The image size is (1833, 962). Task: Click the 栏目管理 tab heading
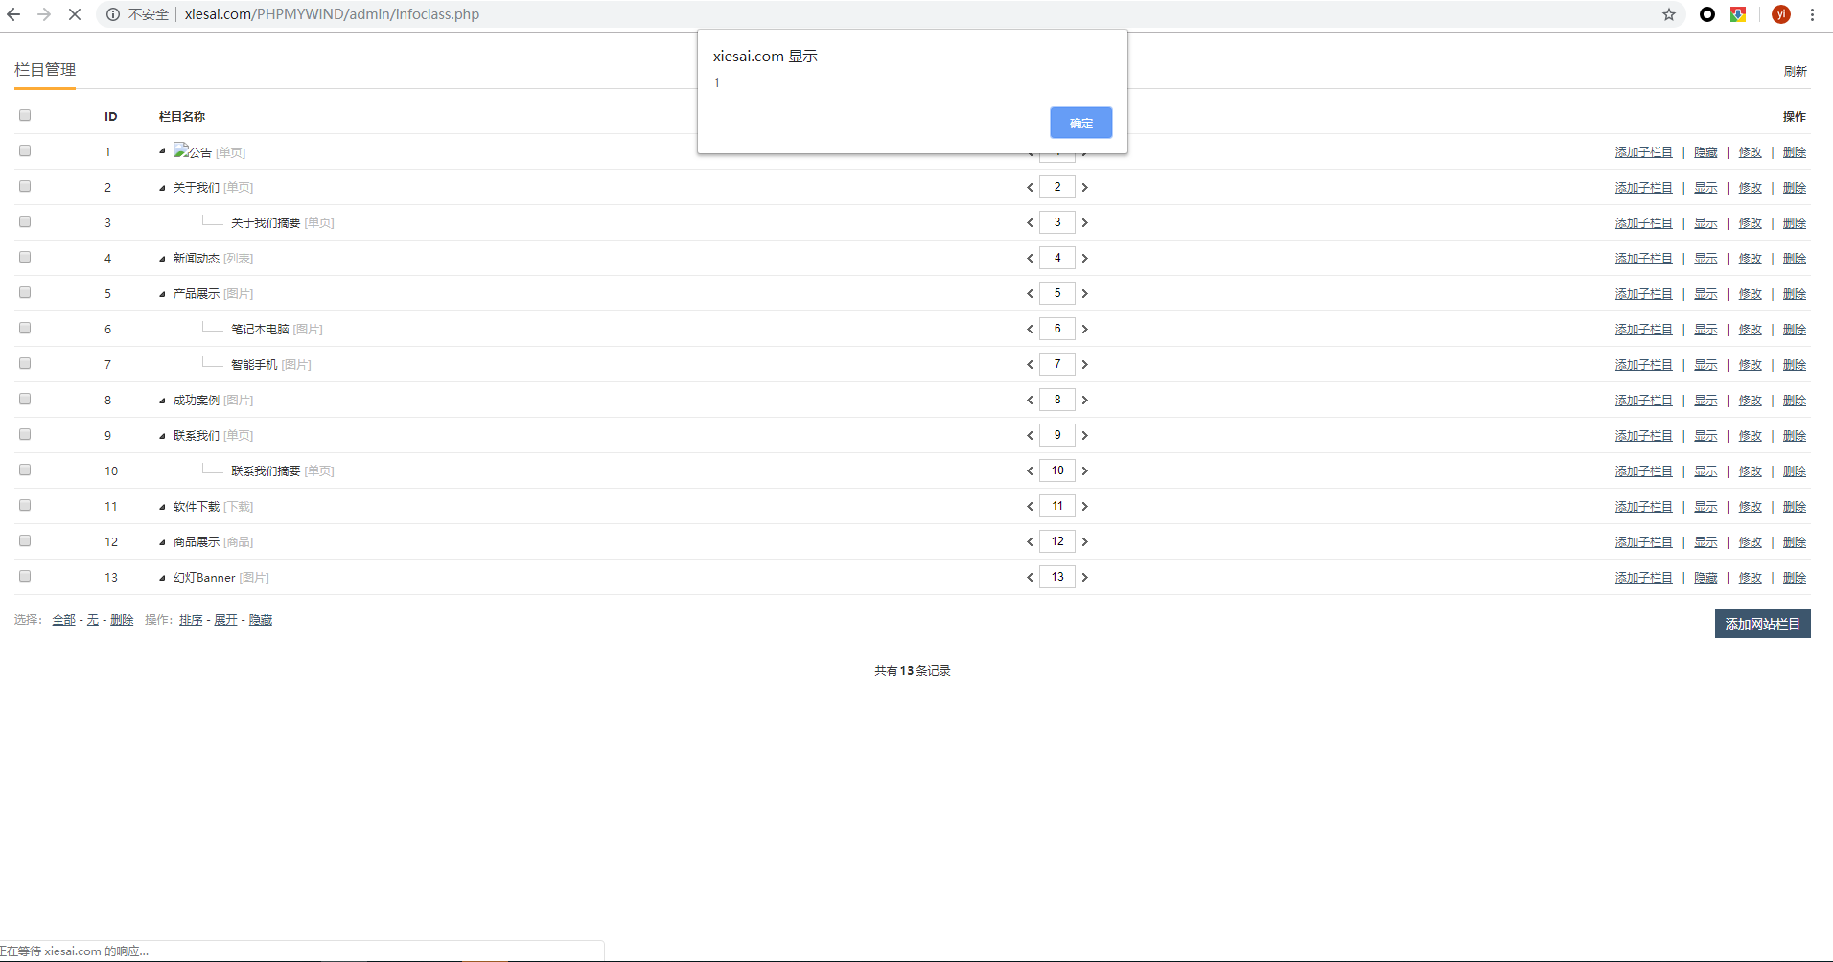click(45, 70)
